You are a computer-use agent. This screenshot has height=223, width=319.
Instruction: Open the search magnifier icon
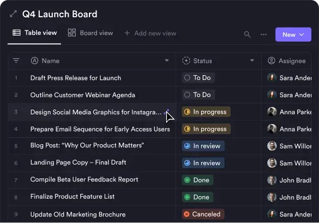[x=247, y=35]
